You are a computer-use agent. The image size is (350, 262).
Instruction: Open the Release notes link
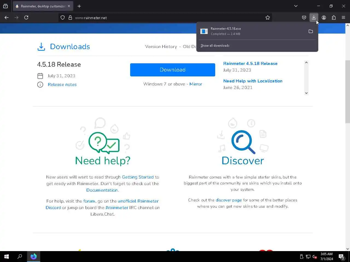[62, 85]
